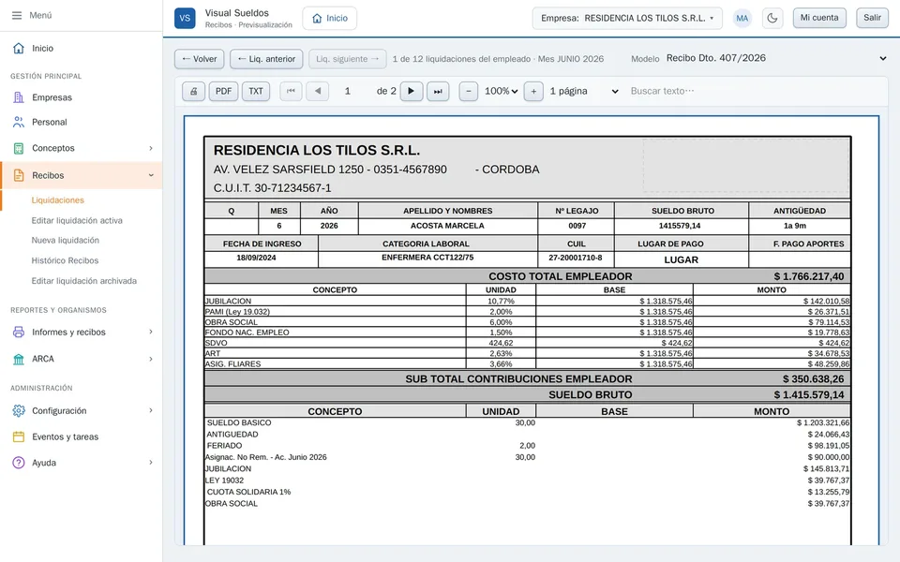The height and width of the screenshot is (562, 900).
Task: Open the 100% zoom level dropdown
Action: (x=501, y=91)
